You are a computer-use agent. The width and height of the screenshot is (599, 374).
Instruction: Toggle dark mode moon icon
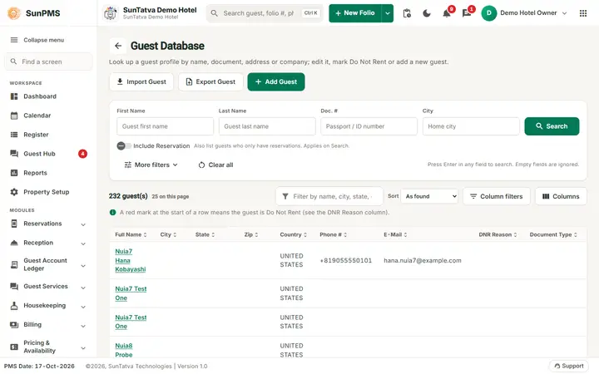427,13
